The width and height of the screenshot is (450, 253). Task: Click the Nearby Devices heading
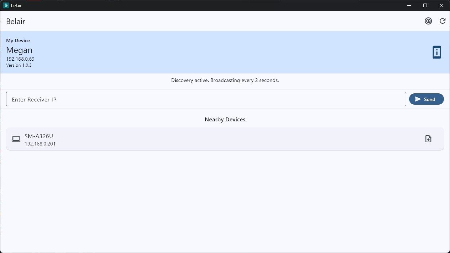tap(225, 120)
